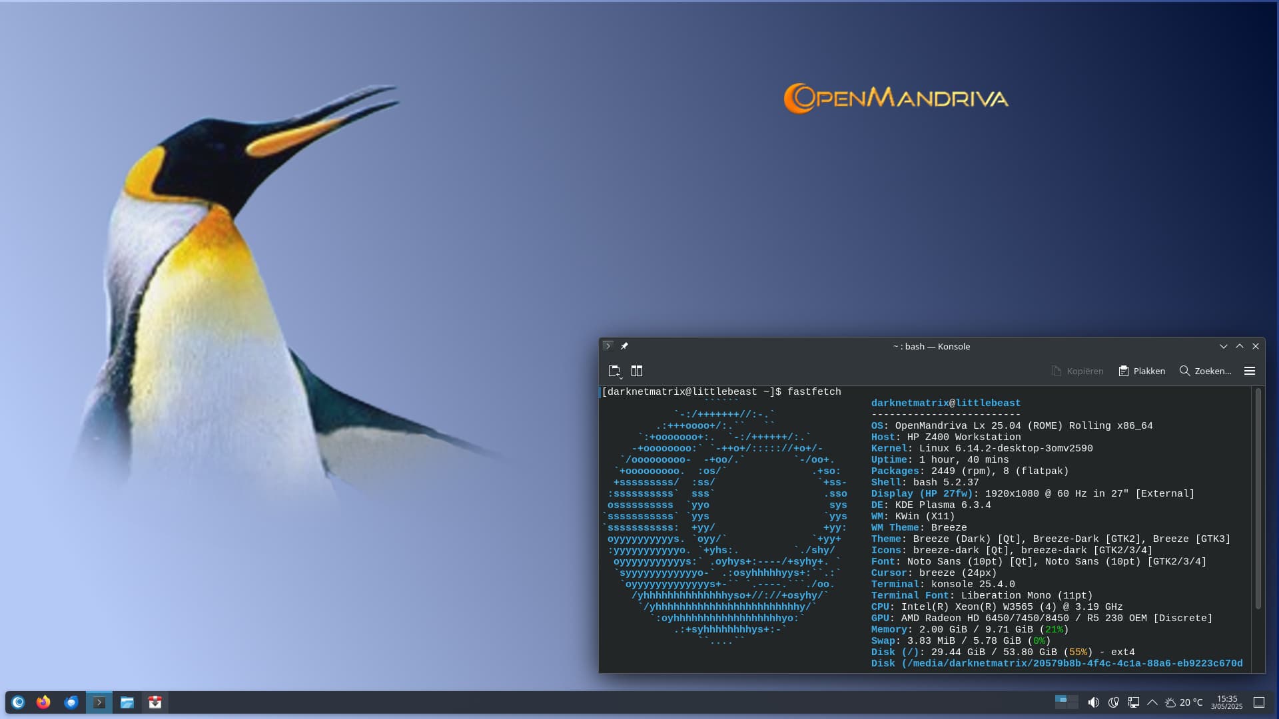Open the audio volume tray icon
The width and height of the screenshot is (1279, 719).
1093,702
